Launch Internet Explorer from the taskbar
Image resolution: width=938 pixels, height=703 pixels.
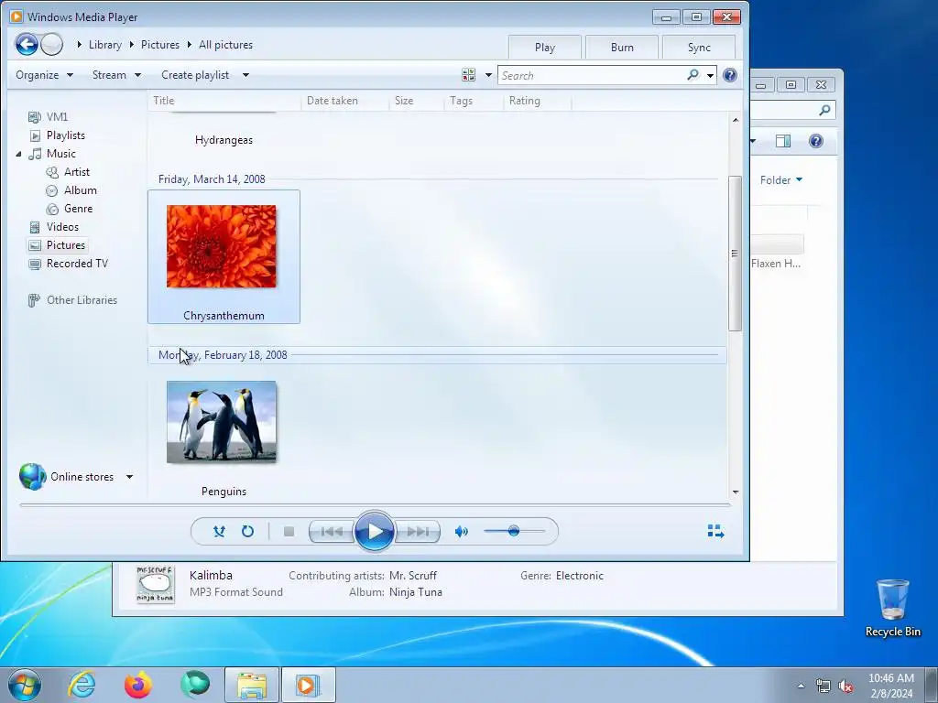[82, 685]
